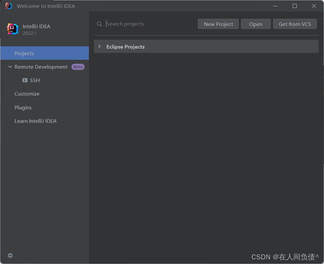324x264 pixels.
Task: Click the search magnifier icon
Action: 99,24
